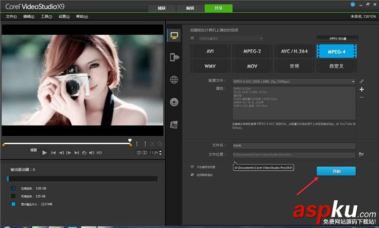Jump to start of the clip

pyautogui.click(x=54, y=153)
